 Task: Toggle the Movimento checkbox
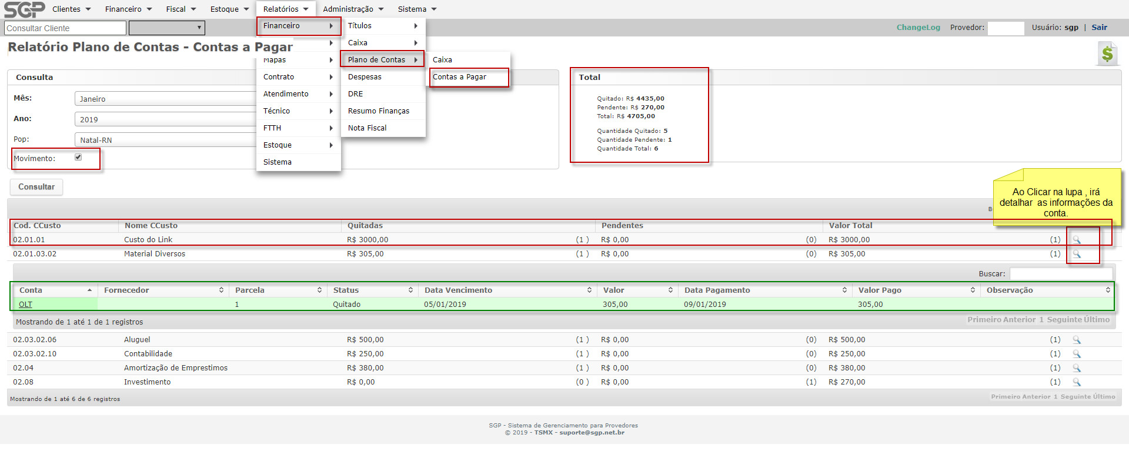[x=78, y=158]
